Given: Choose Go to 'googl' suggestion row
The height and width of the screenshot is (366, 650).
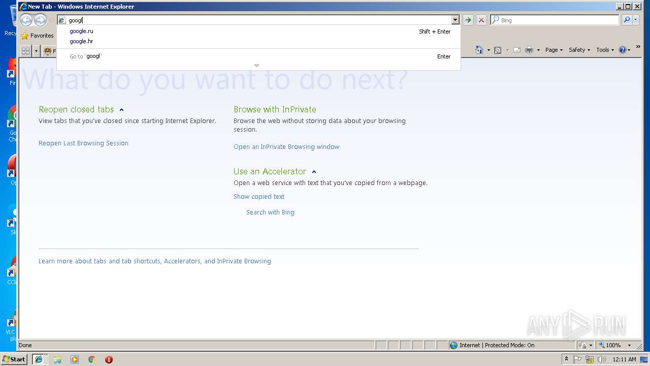Looking at the screenshot, I should click(258, 56).
